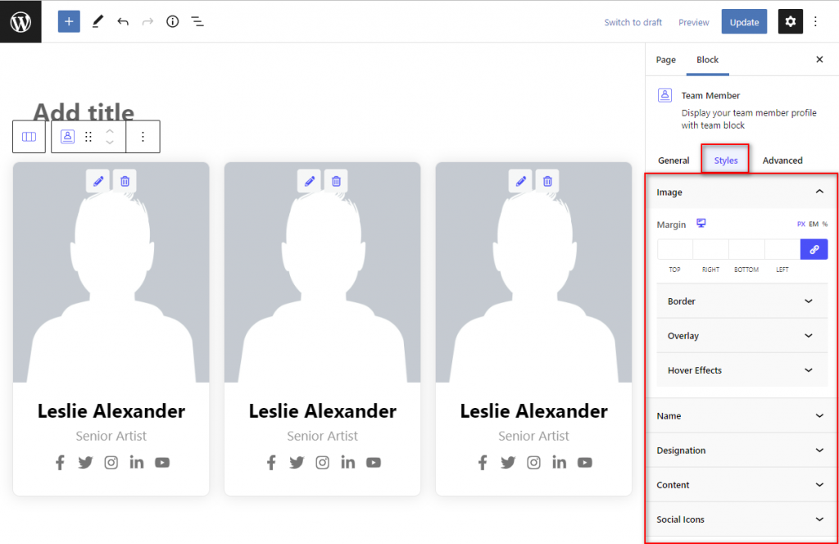Click the Left margin input
The image size is (839, 544).
click(782, 249)
